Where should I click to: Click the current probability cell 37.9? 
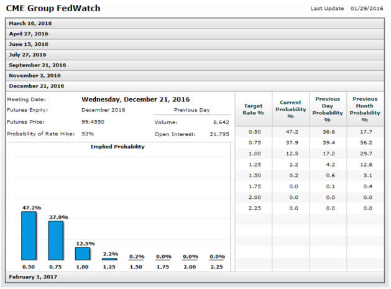pyautogui.click(x=292, y=143)
